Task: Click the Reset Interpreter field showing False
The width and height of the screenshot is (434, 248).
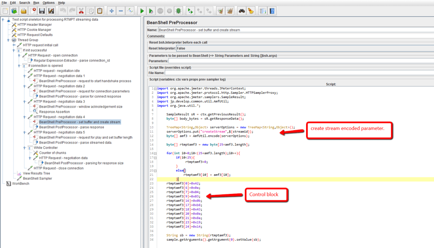Action: pyautogui.click(x=305, y=48)
